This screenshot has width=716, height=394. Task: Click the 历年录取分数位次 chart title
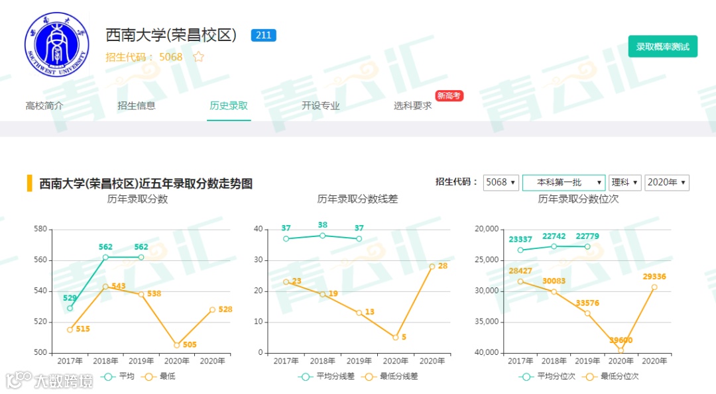(x=578, y=199)
